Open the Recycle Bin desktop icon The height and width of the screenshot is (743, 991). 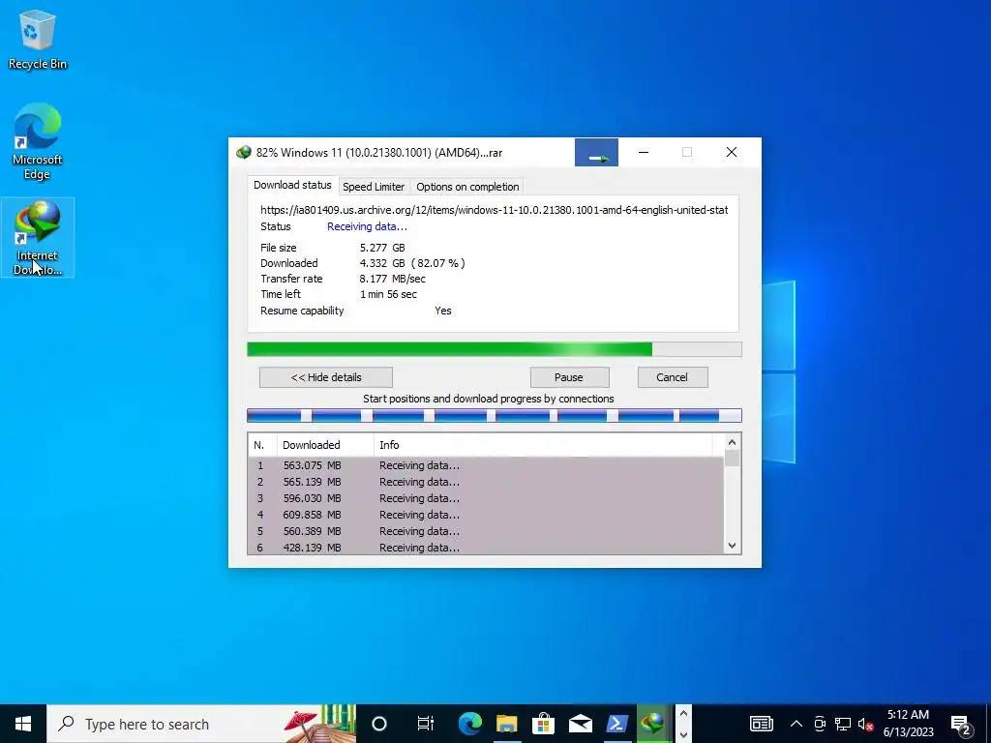click(x=38, y=40)
